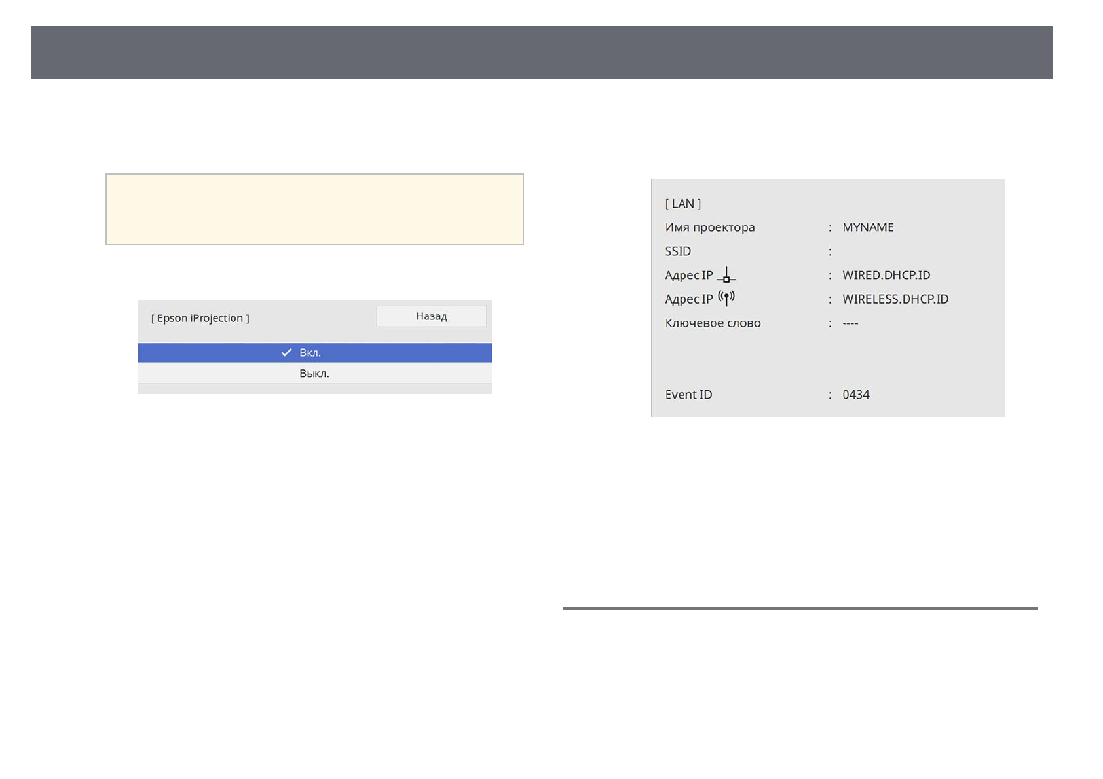Click the WIRED.DHCP.ID address value
Viewport: 1103px width, 779px height.
pos(886,276)
